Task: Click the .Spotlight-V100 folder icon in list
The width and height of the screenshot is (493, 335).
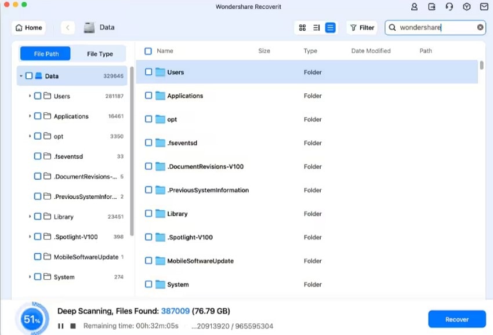Action: tap(160, 237)
